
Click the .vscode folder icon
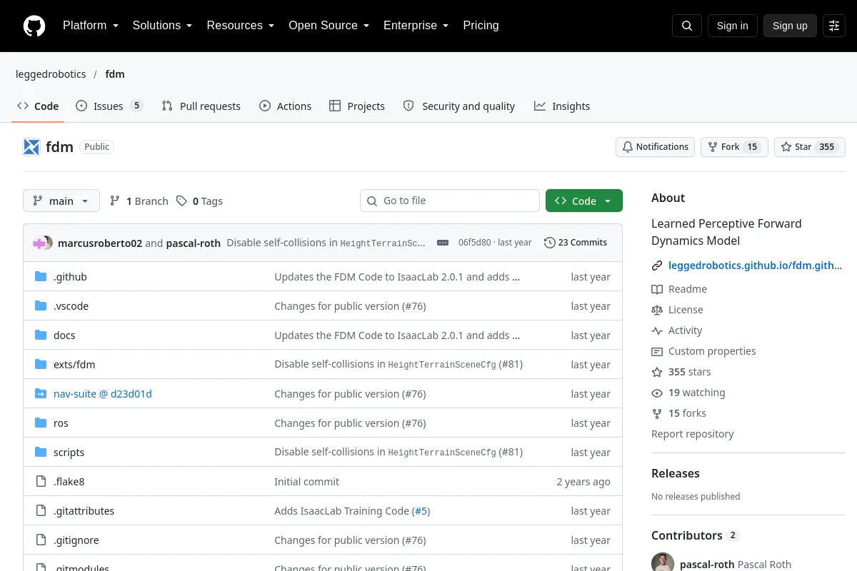41,306
